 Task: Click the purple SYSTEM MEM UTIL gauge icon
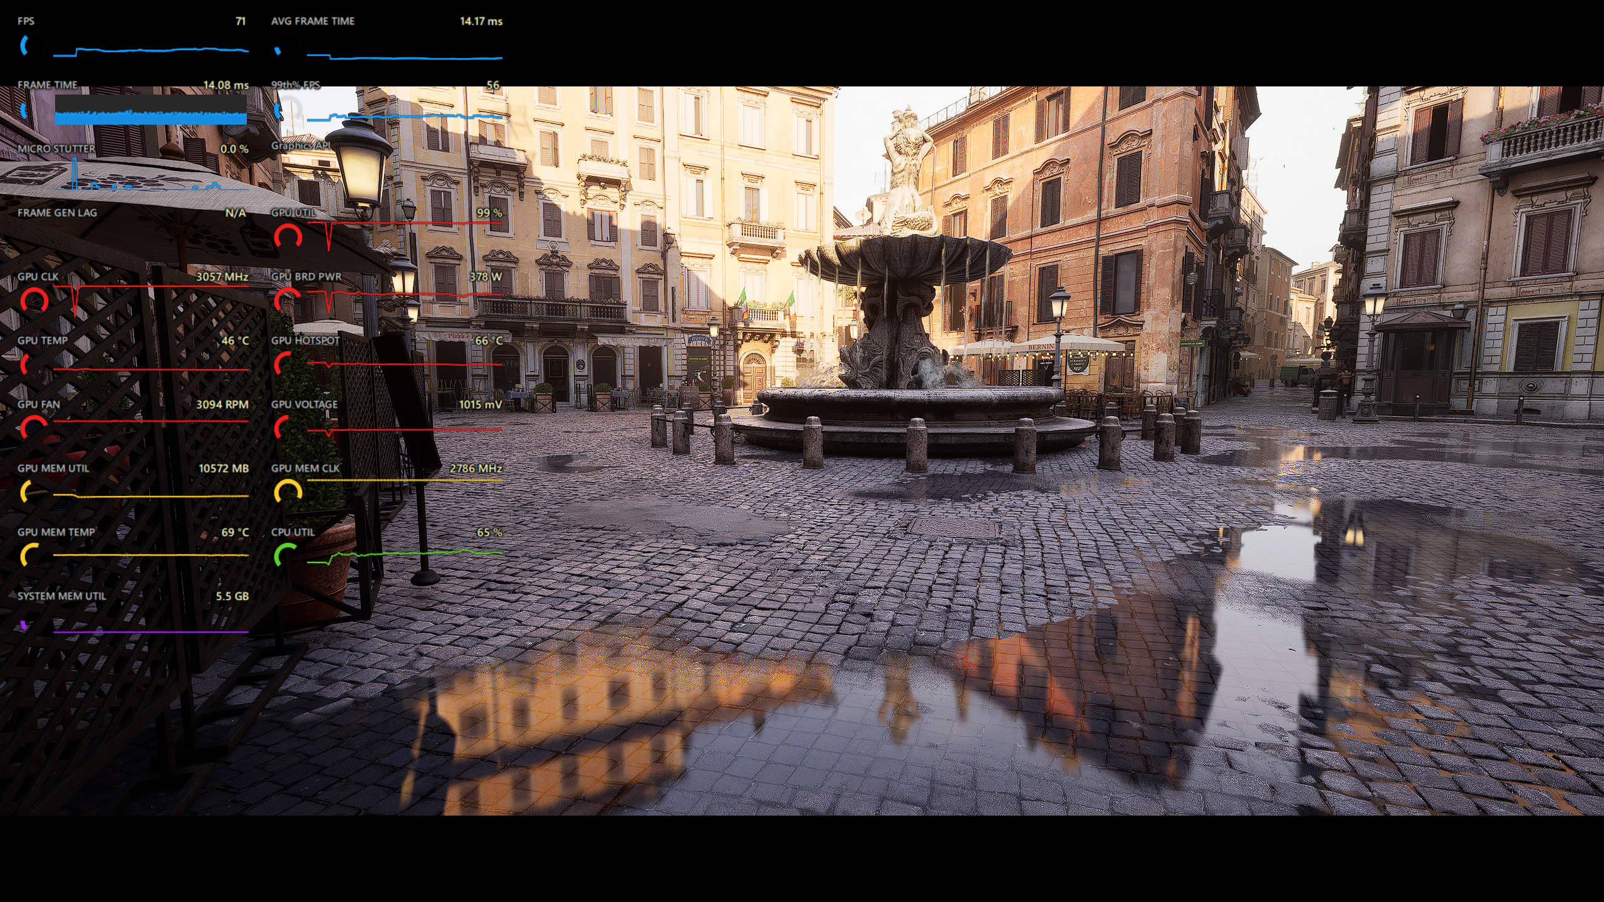25,625
